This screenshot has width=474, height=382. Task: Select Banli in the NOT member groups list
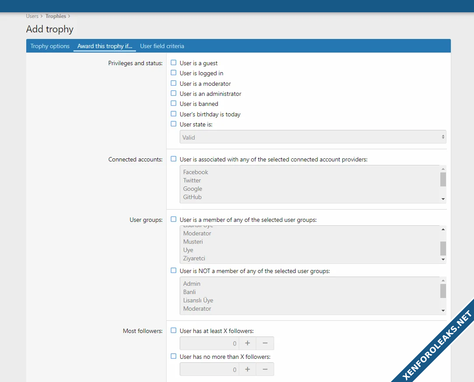[189, 292]
